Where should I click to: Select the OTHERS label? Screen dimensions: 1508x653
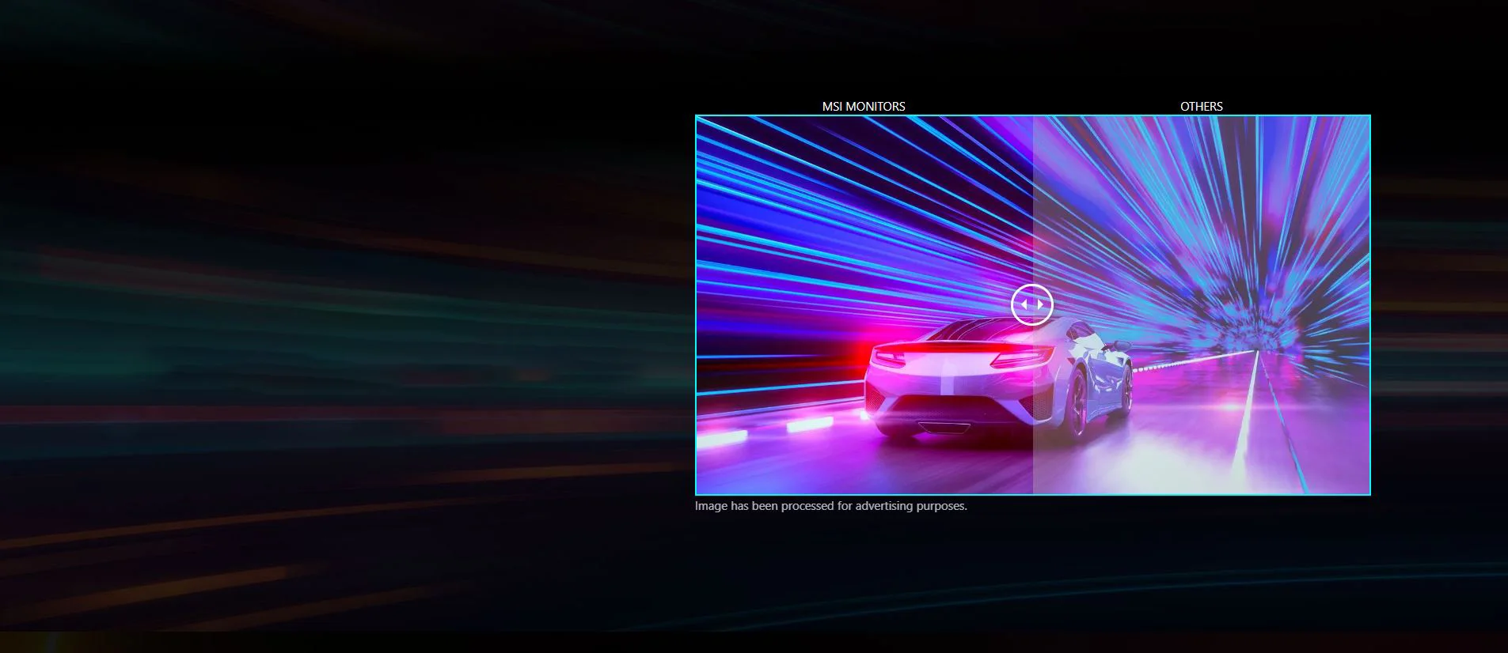[x=1201, y=106]
